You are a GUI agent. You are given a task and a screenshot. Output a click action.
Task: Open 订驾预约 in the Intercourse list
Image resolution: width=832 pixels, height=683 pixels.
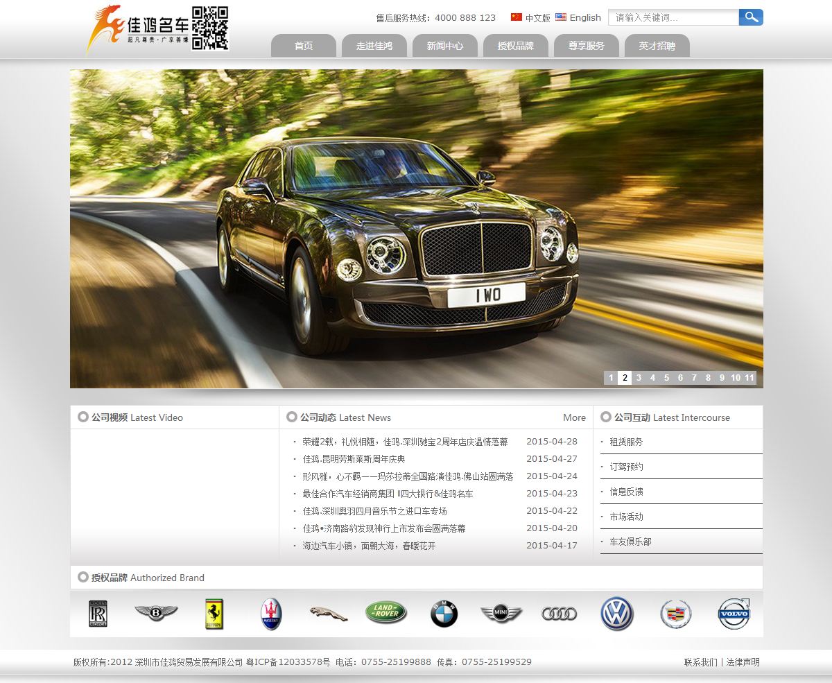tap(626, 467)
